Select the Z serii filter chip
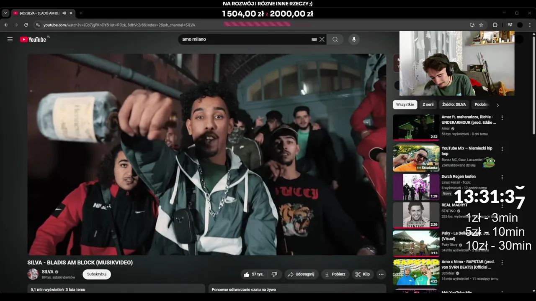The width and height of the screenshot is (536, 301). [428, 105]
